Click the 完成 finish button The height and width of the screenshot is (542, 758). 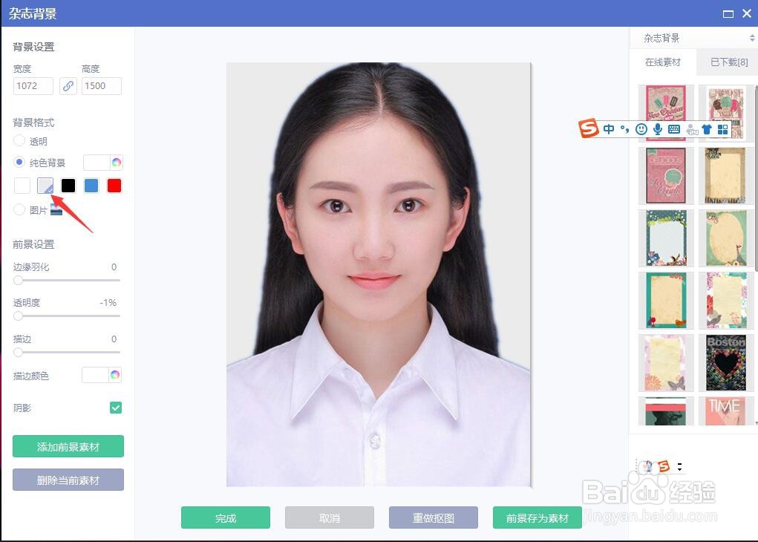click(x=225, y=517)
